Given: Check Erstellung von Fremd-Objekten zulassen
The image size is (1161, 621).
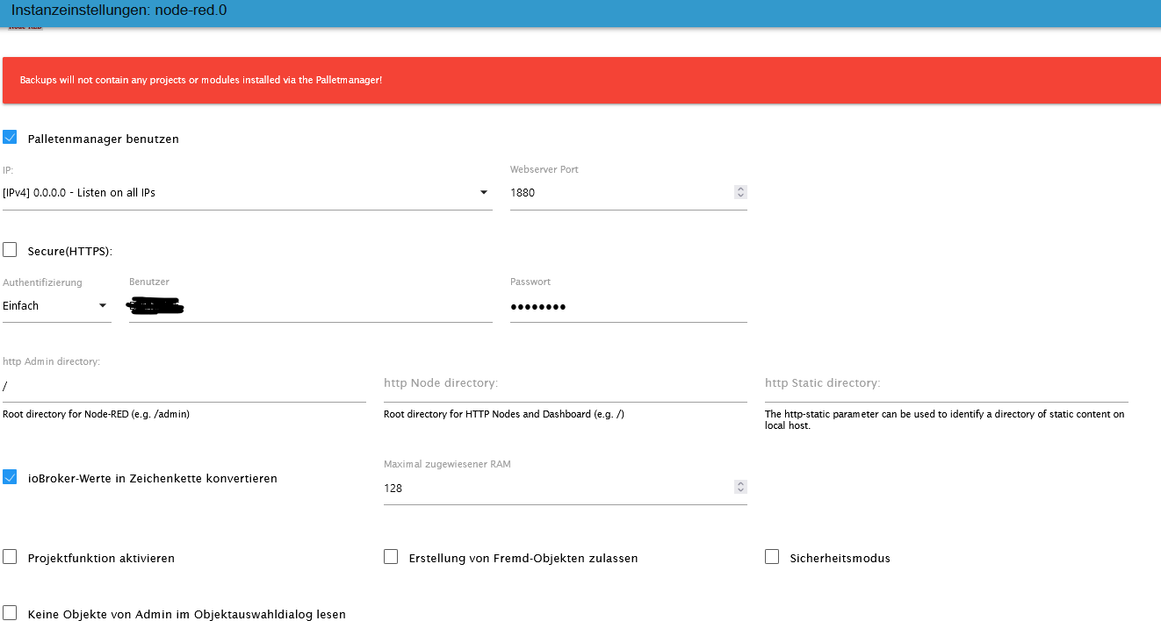Looking at the screenshot, I should click(392, 557).
